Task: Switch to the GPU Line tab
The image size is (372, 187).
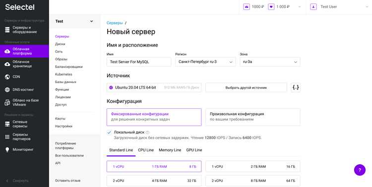Action: pyautogui.click(x=194, y=150)
